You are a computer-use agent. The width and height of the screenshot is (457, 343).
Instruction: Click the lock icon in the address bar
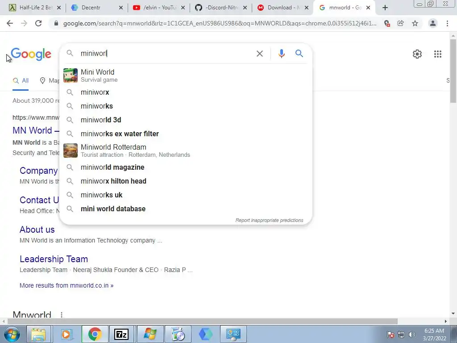click(x=56, y=23)
